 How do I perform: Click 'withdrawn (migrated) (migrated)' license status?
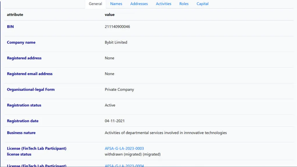tap(133, 154)
